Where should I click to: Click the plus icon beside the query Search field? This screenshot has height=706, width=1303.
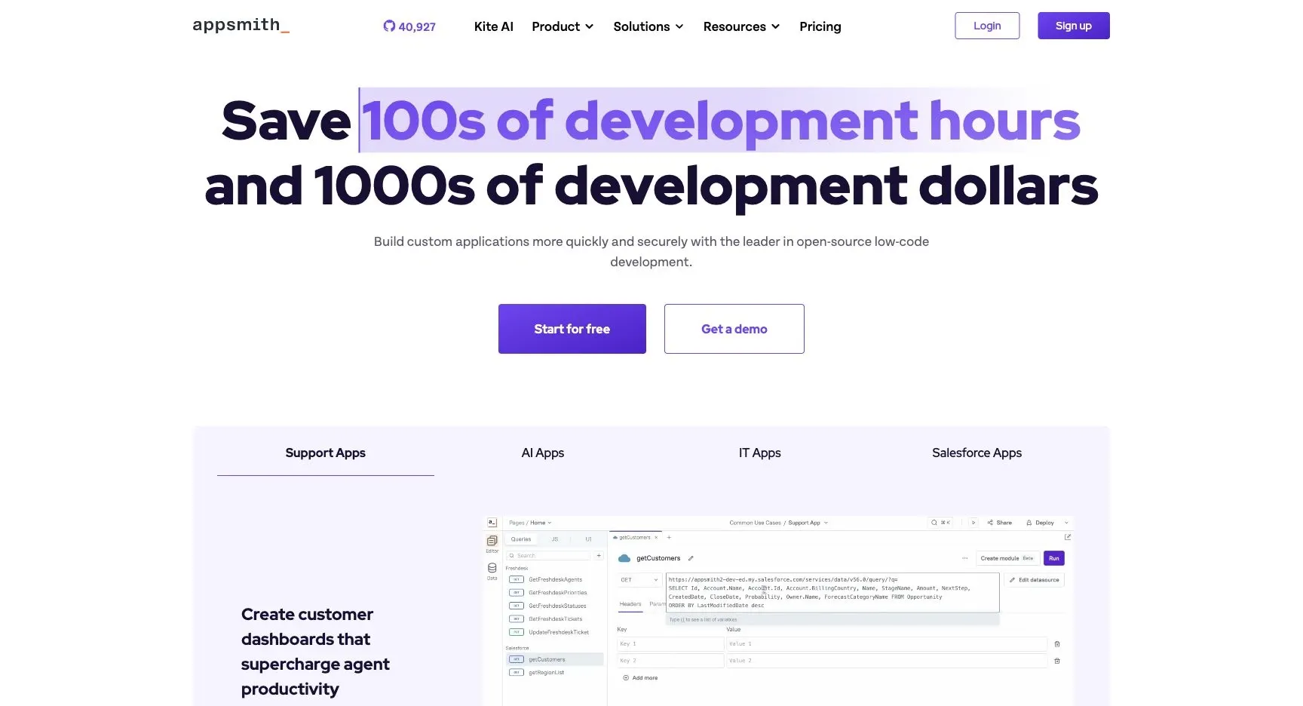599,555
